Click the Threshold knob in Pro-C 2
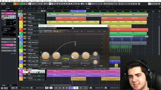 click(45, 55)
